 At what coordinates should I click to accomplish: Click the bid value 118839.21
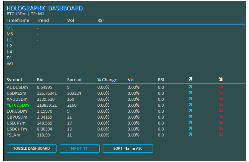click(x=47, y=105)
